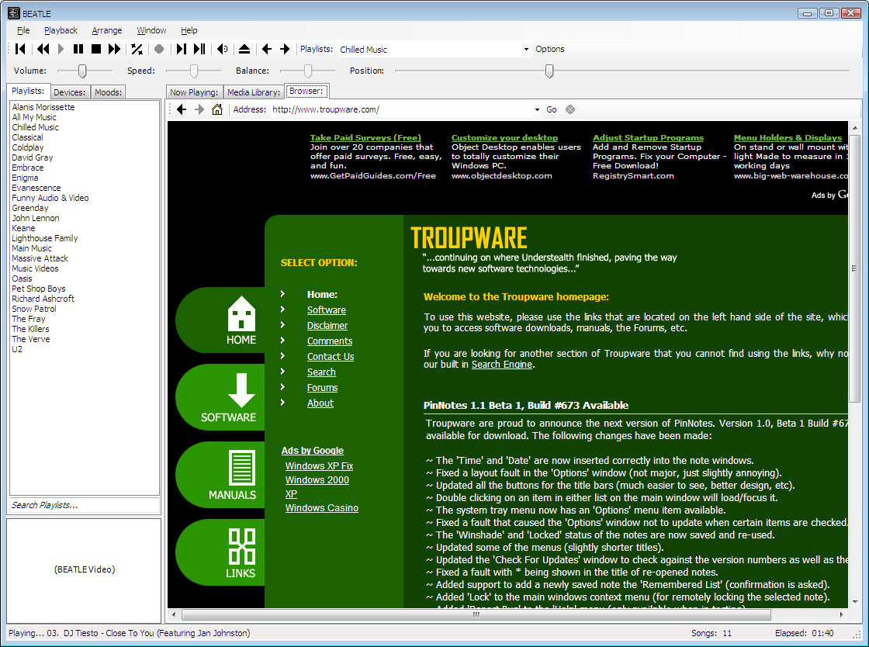Image resolution: width=869 pixels, height=647 pixels.
Task: Open the Playback menu
Action: pos(61,30)
